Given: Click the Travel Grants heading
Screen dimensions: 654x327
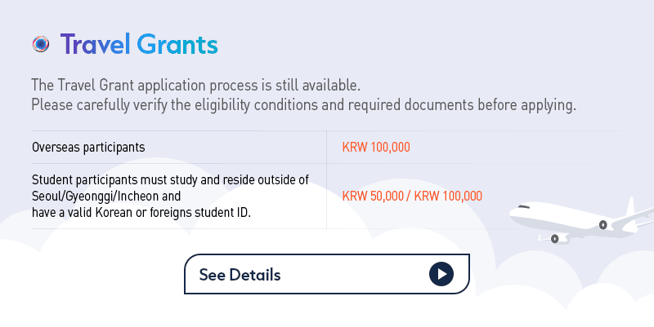Looking at the screenshot, I should [x=139, y=45].
